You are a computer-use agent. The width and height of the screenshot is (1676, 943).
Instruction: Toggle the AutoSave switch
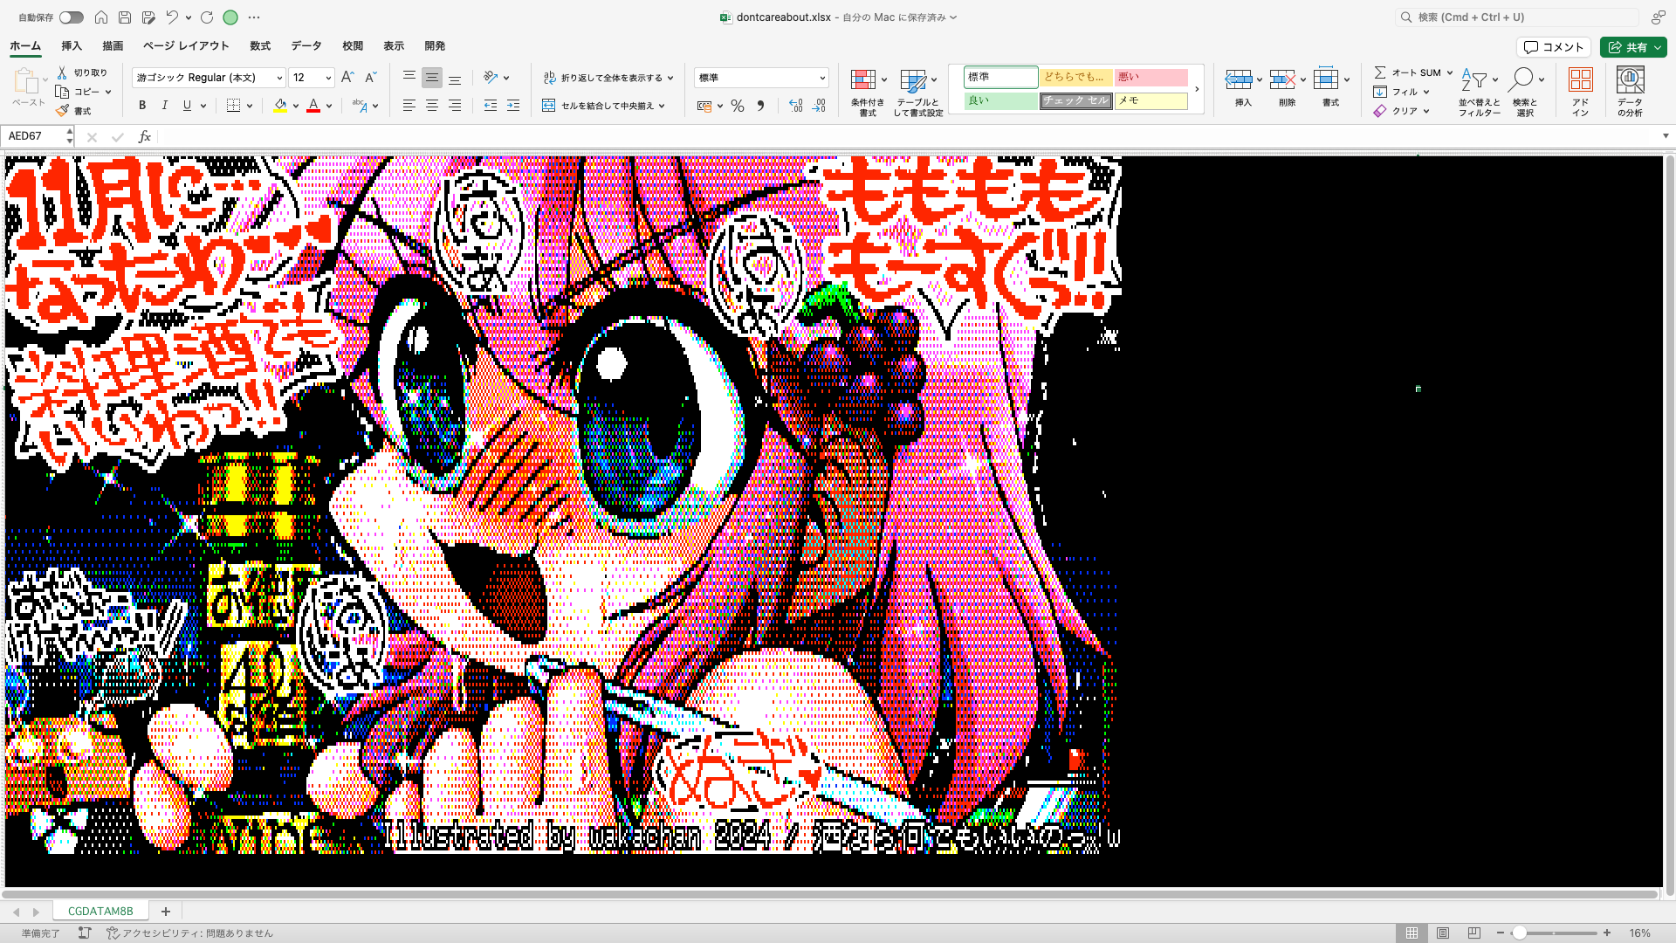tap(72, 17)
